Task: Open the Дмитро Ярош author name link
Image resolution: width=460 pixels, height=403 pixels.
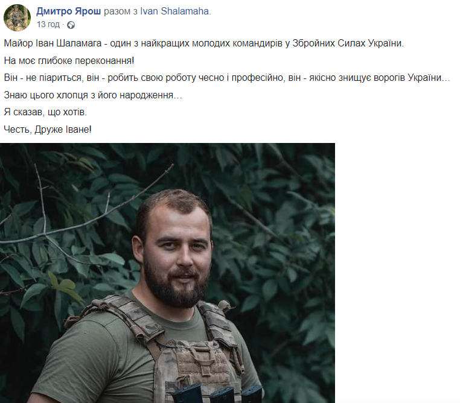Action: (68, 11)
